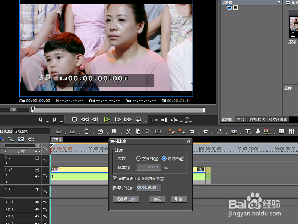
Task: Click the replace clip icon
Action: click(158, 131)
